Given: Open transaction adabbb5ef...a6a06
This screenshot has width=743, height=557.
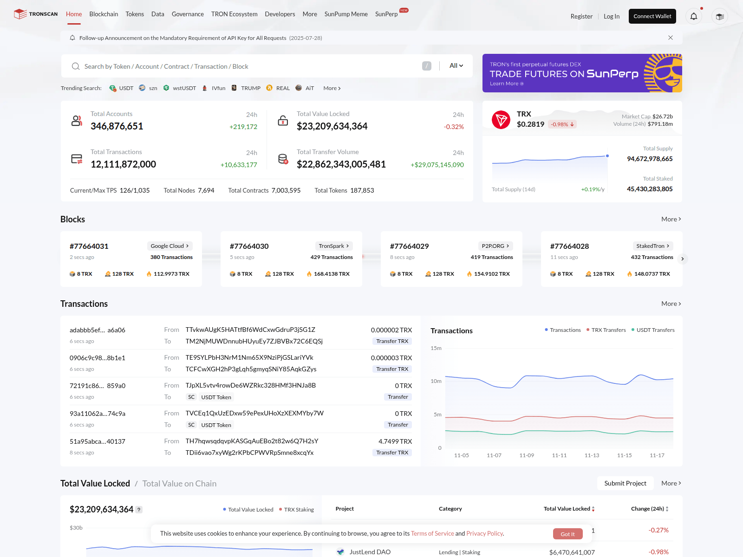Looking at the screenshot, I should (98, 330).
